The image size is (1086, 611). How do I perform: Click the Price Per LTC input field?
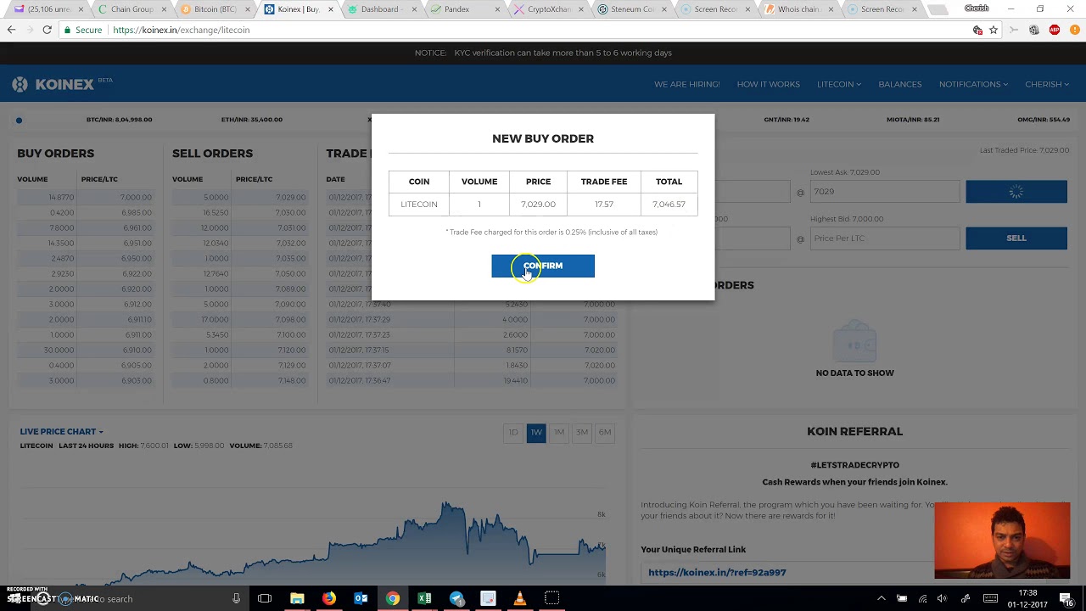[885, 238]
